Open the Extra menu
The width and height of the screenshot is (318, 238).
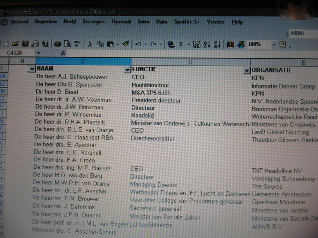144,22
